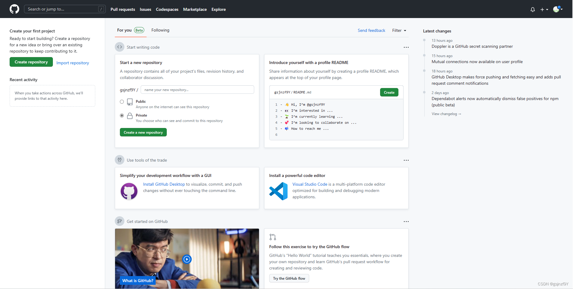The height and width of the screenshot is (289, 573).
Task: Click the Visual Studio Code logo
Action: (x=279, y=191)
